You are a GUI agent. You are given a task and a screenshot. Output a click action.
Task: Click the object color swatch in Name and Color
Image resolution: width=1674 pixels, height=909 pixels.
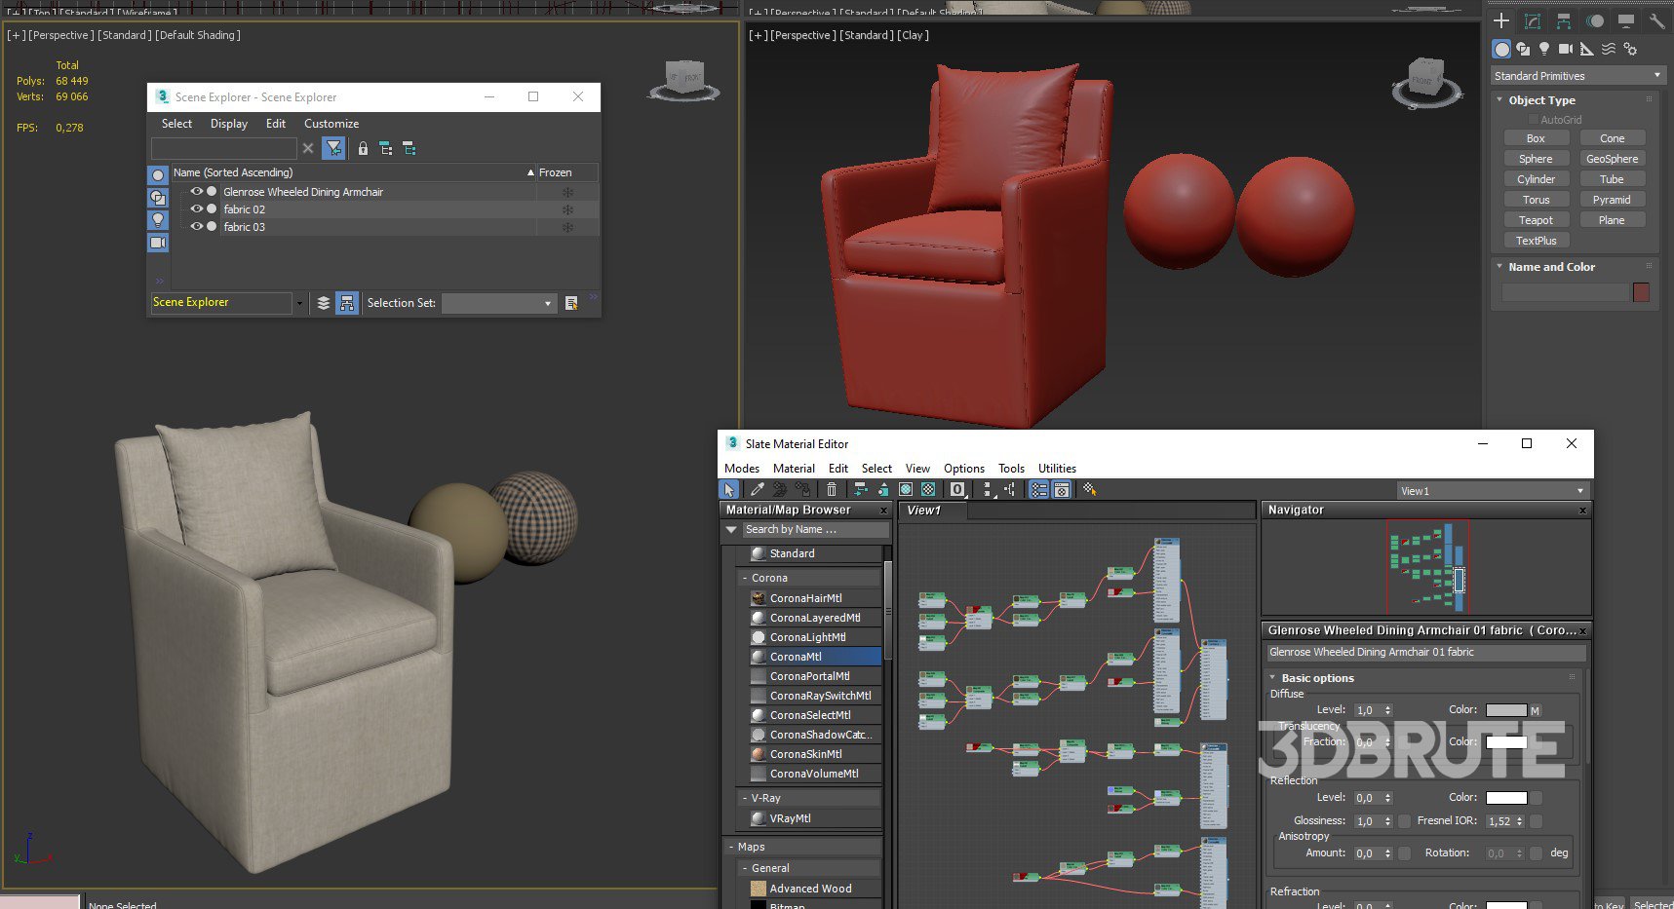1641,292
